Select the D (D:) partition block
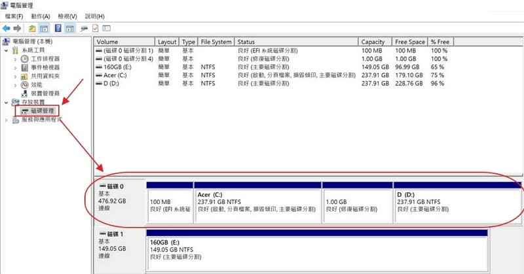The height and width of the screenshot is (274, 524). tap(457, 202)
